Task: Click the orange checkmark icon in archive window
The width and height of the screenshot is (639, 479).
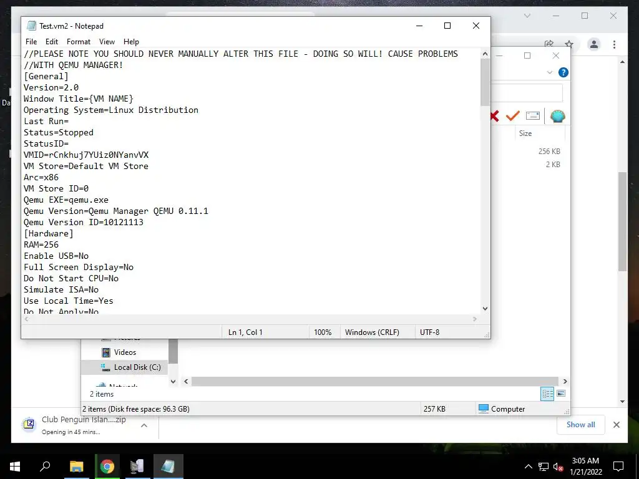Action: pyautogui.click(x=513, y=116)
